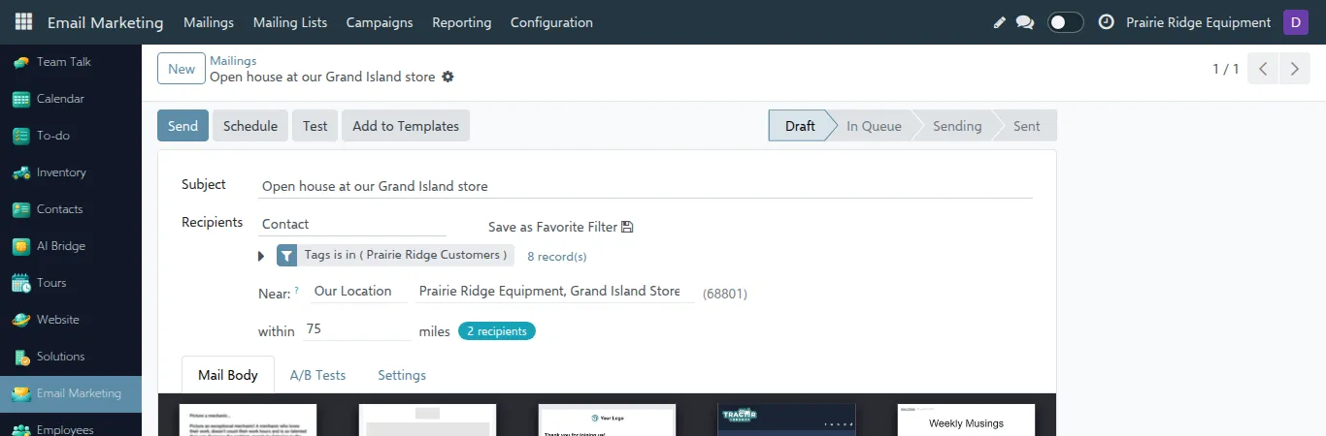1326x436 pixels.
Task: Choose the Weekly Musings template thumbnail
Action: coord(966,420)
